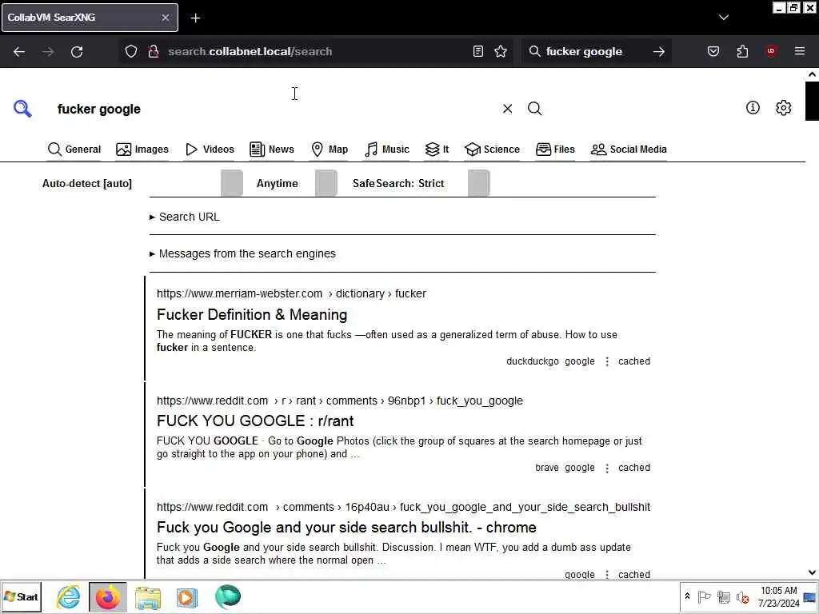The width and height of the screenshot is (819, 614).
Task: Open the Anytime time range dropdown
Action: click(x=296, y=183)
